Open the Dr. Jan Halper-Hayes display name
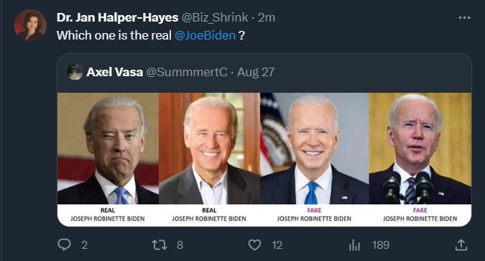485x261 pixels. [x=117, y=17]
